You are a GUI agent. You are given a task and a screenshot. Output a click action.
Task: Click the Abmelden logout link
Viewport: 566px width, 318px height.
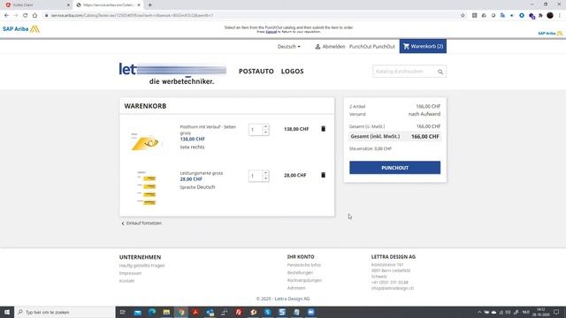[x=333, y=47]
